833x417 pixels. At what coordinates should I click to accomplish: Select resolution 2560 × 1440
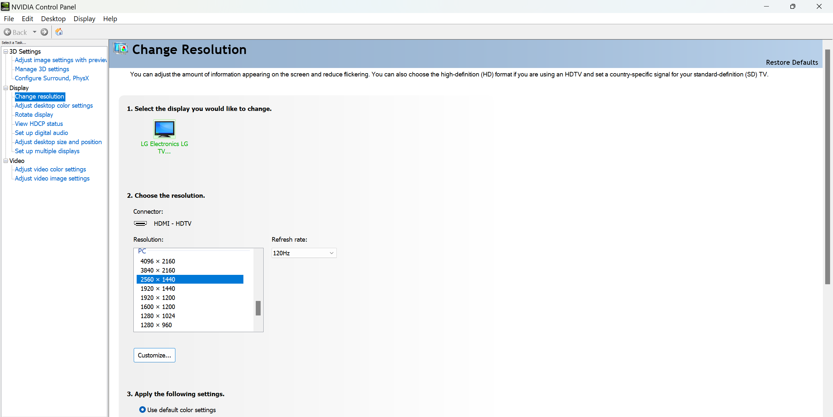pyautogui.click(x=190, y=279)
